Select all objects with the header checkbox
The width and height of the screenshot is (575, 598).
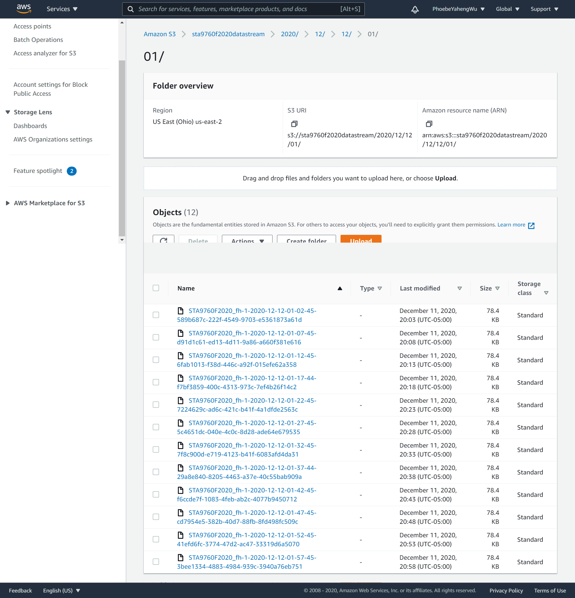pyautogui.click(x=156, y=288)
